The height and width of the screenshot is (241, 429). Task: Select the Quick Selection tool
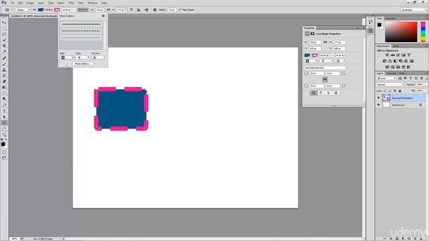(x=4, y=40)
